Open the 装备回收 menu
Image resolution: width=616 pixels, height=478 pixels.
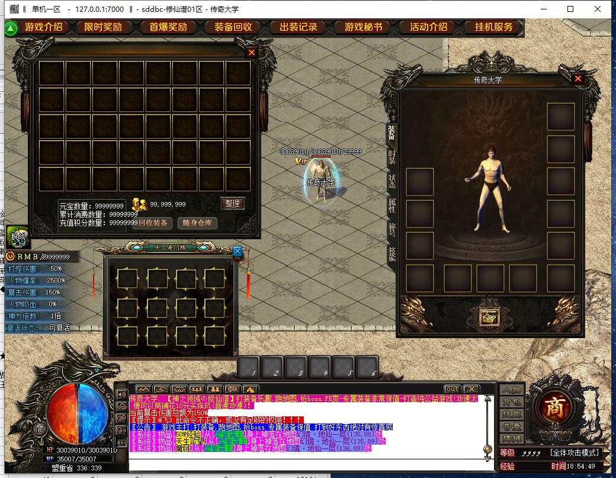(233, 27)
